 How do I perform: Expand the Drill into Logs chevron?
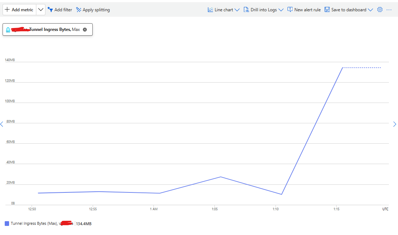[x=281, y=10]
